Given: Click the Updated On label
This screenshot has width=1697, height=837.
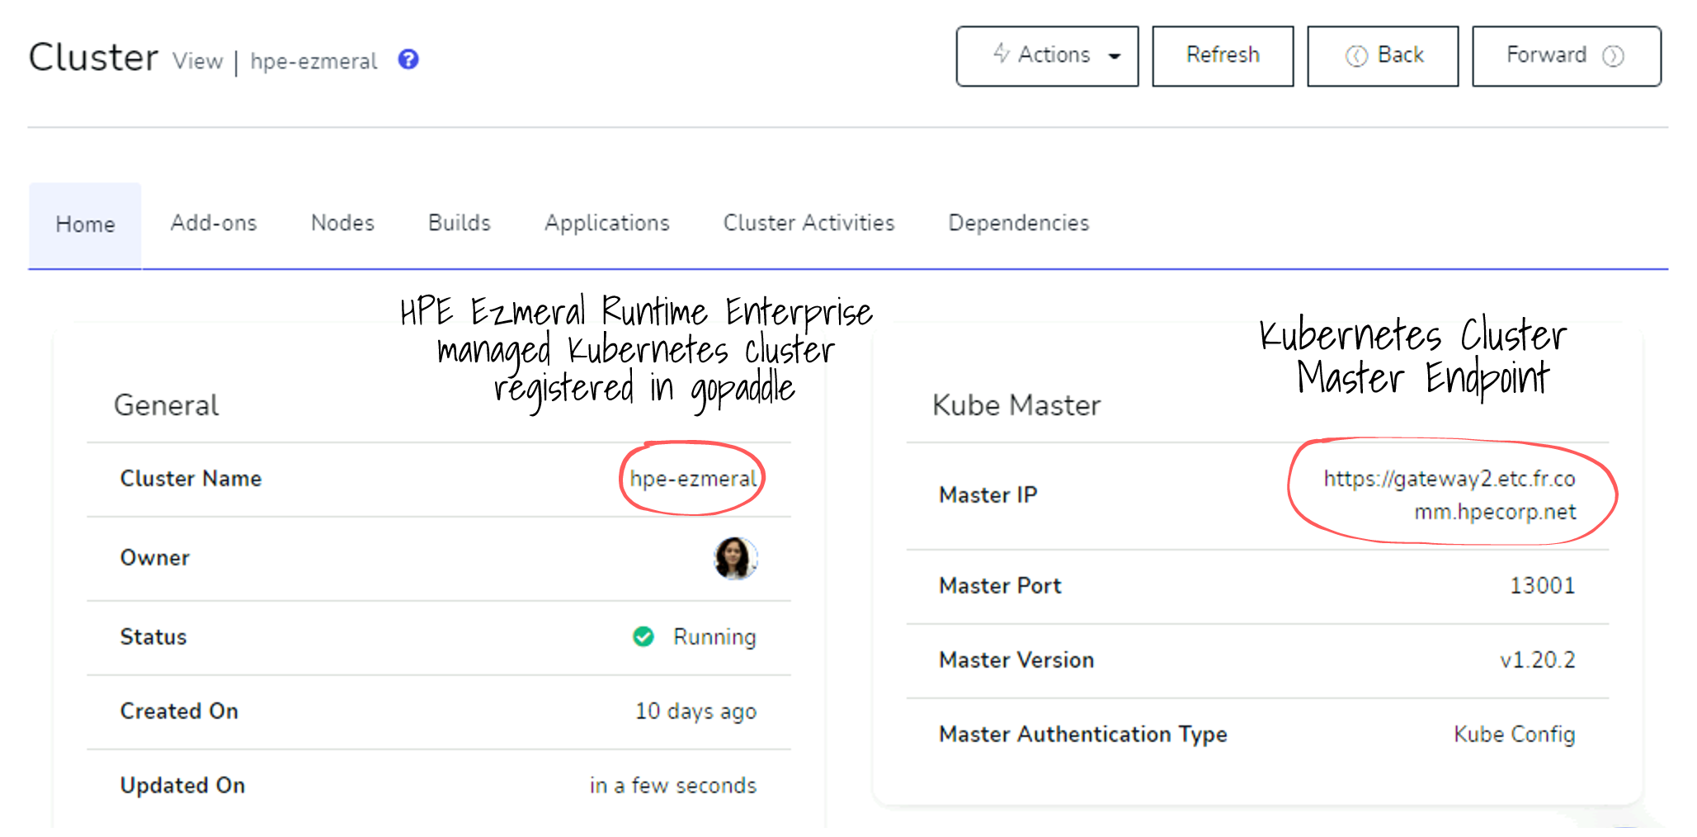Looking at the screenshot, I should tap(182, 786).
